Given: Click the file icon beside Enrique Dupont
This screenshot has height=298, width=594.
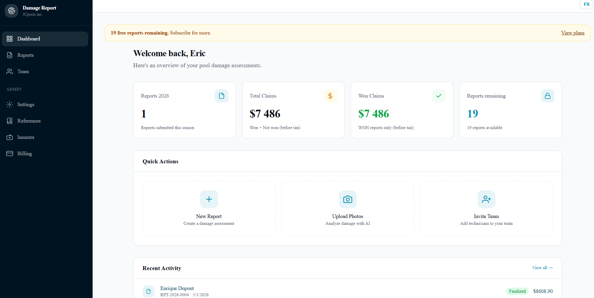Looking at the screenshot, I should click(x=149, y=291).
